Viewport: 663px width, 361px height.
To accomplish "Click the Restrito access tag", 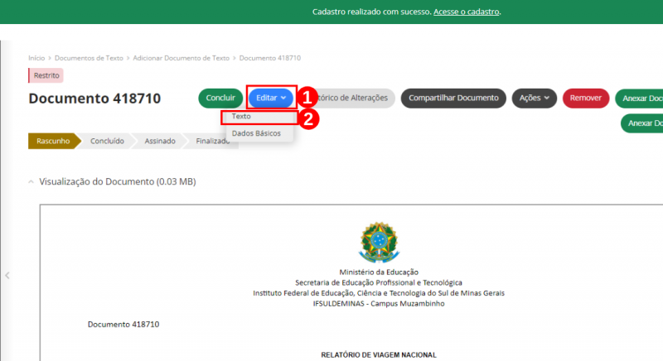I will click(46, 75).
